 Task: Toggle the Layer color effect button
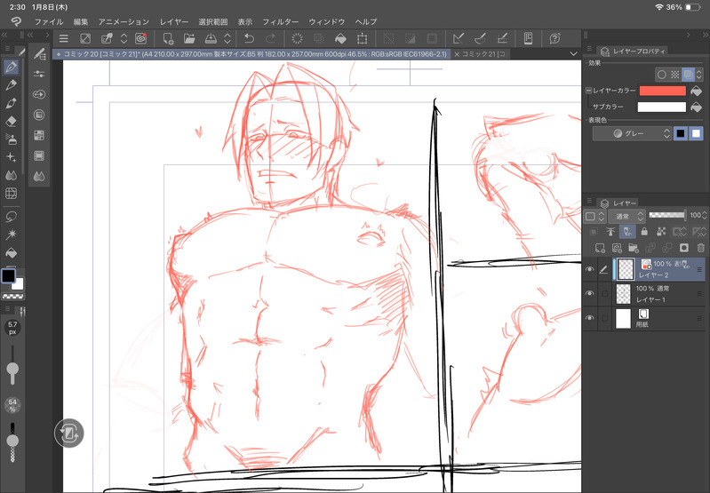[689, 75]
